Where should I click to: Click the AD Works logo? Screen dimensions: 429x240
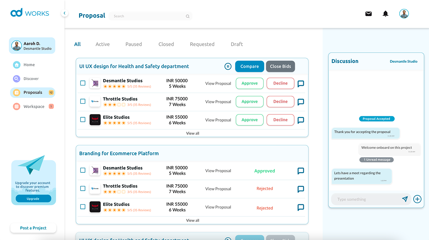point(30,13)
